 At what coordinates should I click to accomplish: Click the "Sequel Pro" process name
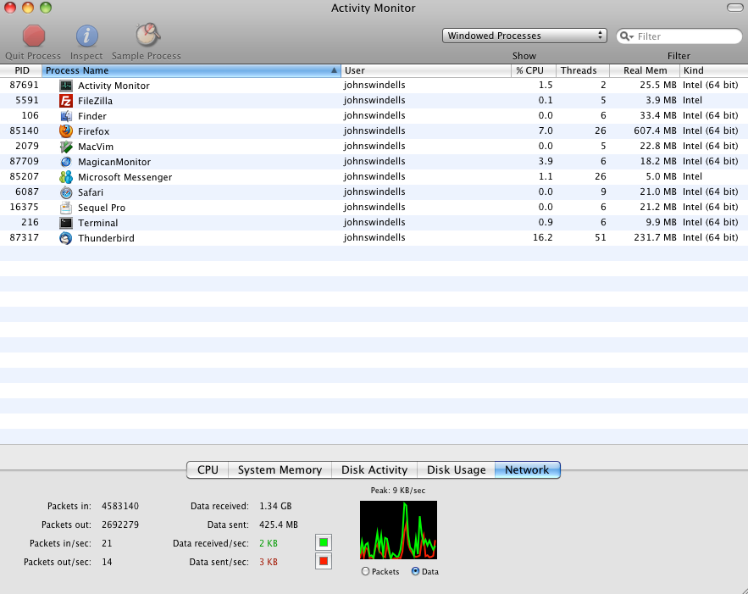coord(102,208)
